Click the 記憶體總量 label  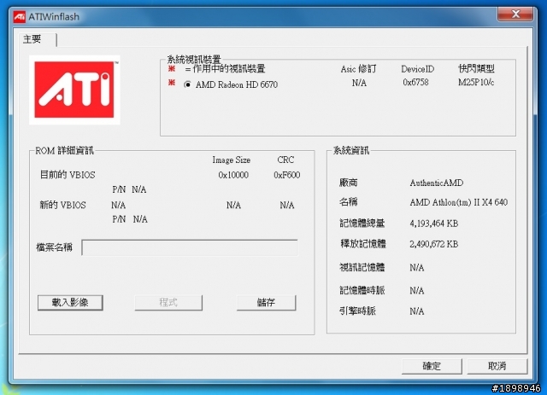click(x=362, y=223)
